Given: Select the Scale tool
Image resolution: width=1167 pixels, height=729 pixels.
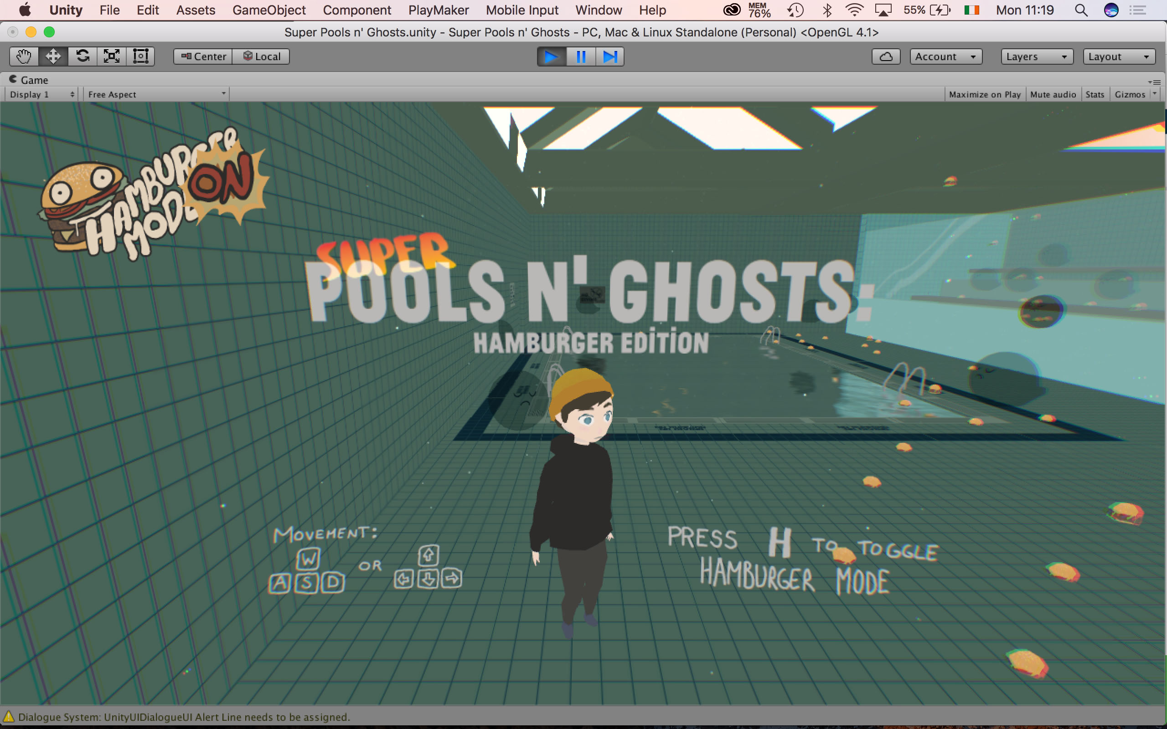Looking at the screenshot, I should click(111, 56).
